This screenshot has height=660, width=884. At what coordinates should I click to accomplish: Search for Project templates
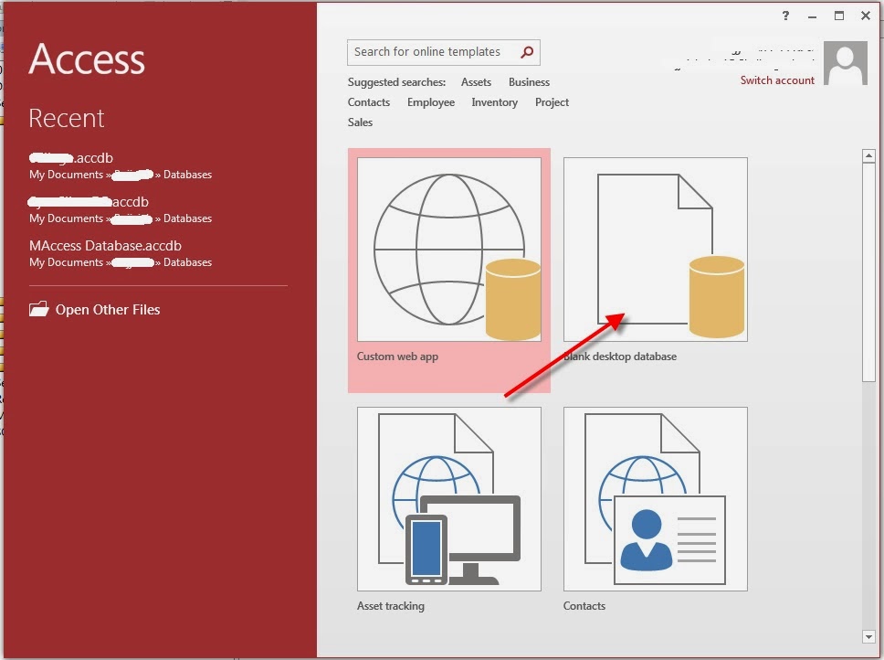[x=552, y=102]
